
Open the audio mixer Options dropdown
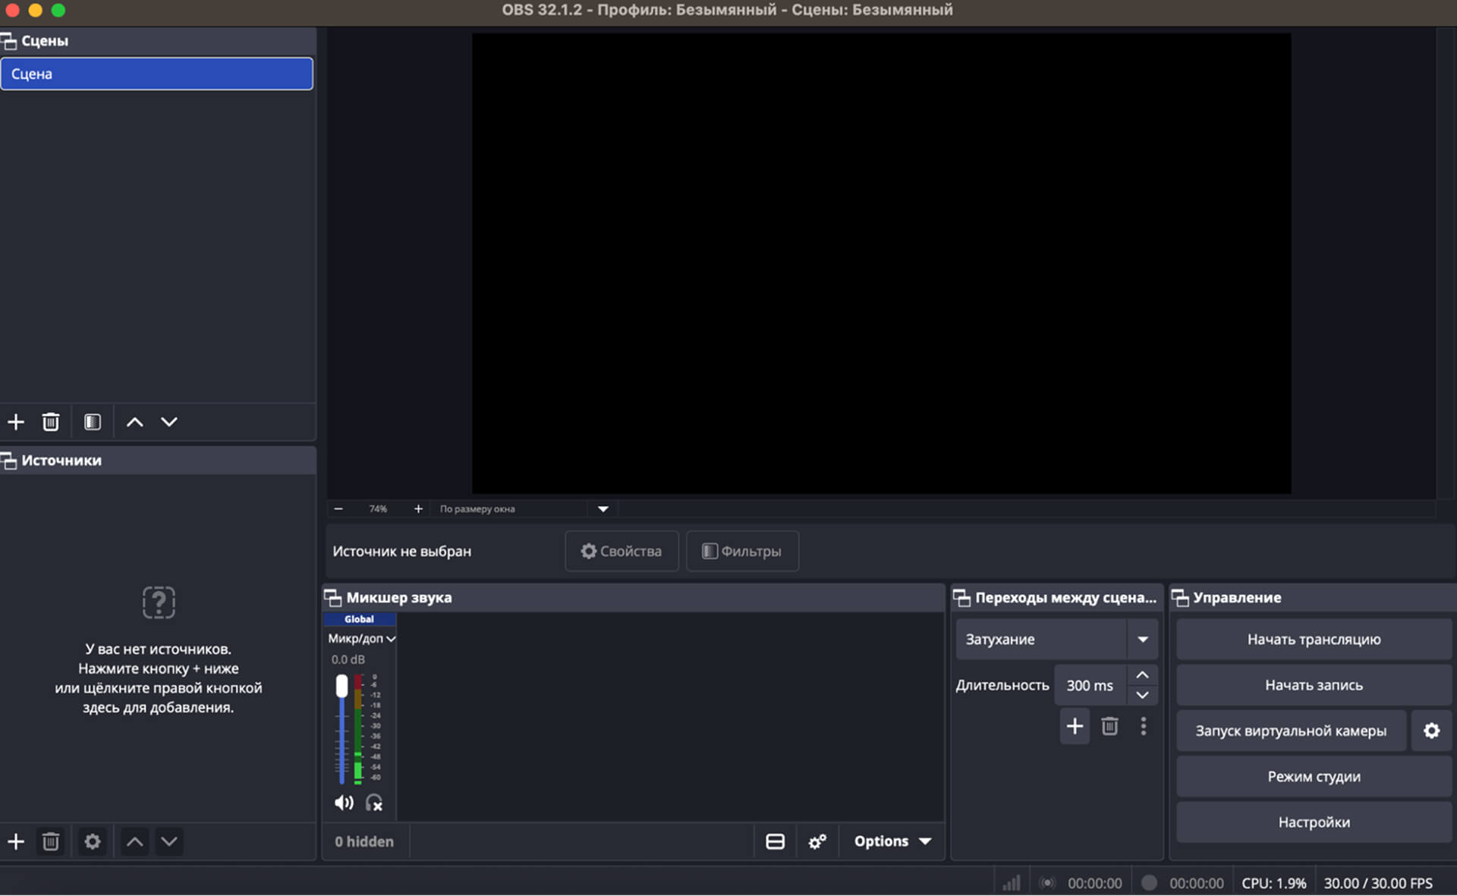(892, 841)
